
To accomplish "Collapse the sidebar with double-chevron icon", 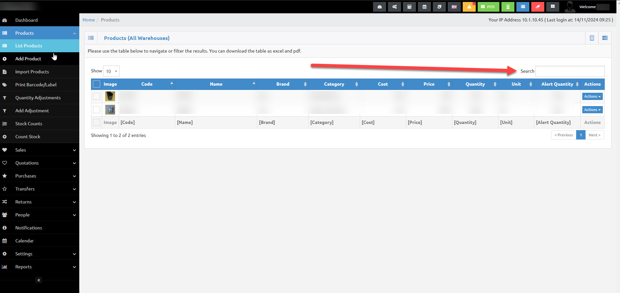I will [39, 280].
